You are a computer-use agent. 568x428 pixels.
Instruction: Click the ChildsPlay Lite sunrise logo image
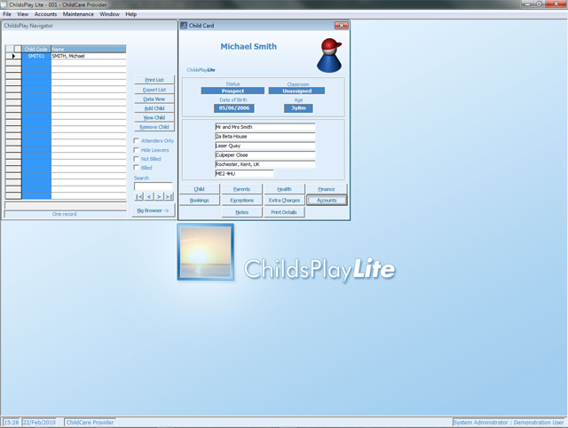pyautogui.click(x=205, y=252)
